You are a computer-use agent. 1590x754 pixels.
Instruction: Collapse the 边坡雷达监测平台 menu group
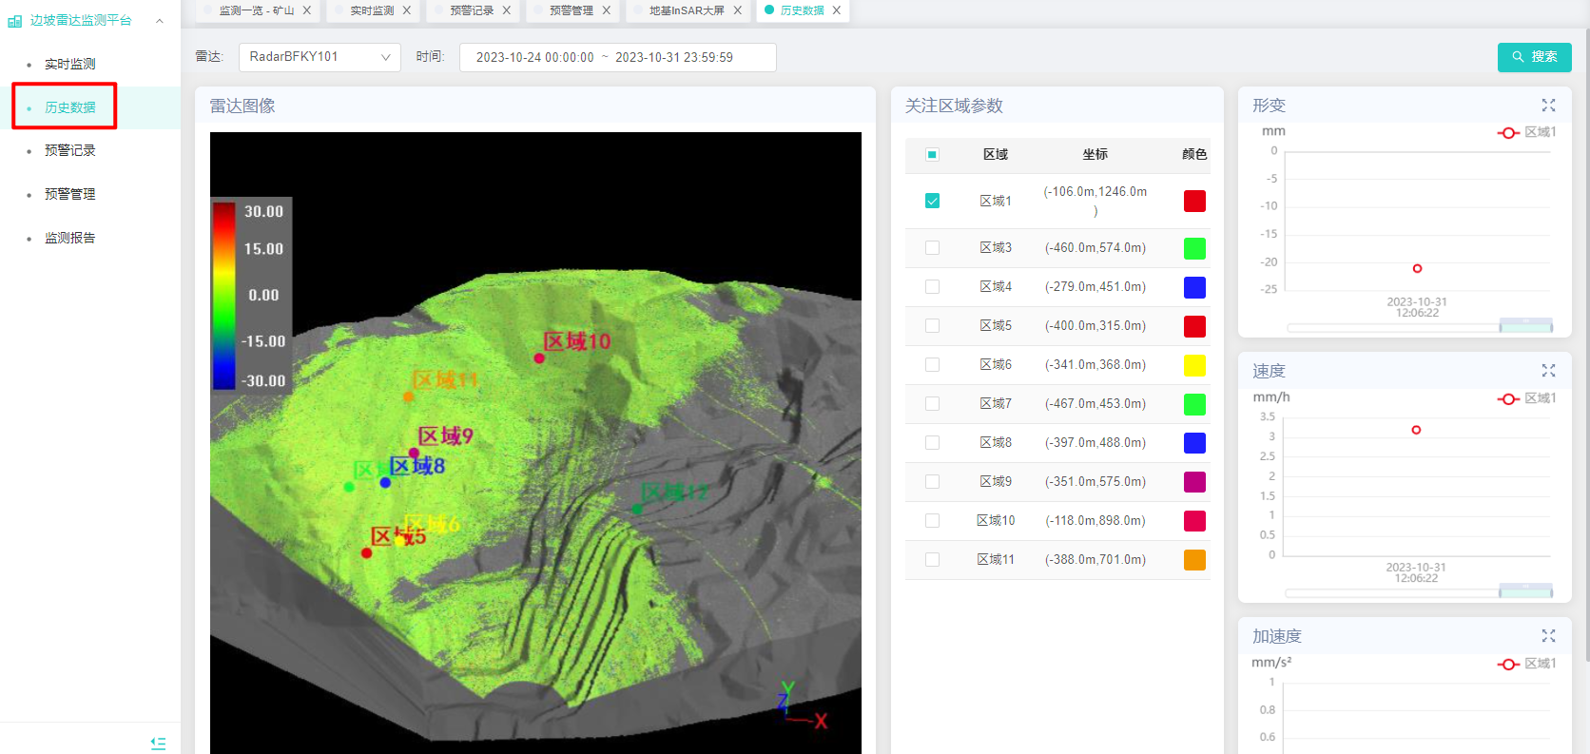(159, 21)
